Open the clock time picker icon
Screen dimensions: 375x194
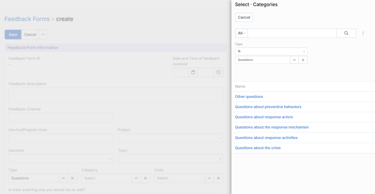218,72
